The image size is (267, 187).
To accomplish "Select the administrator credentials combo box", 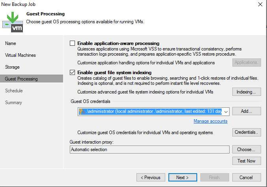I will (153, 112).
